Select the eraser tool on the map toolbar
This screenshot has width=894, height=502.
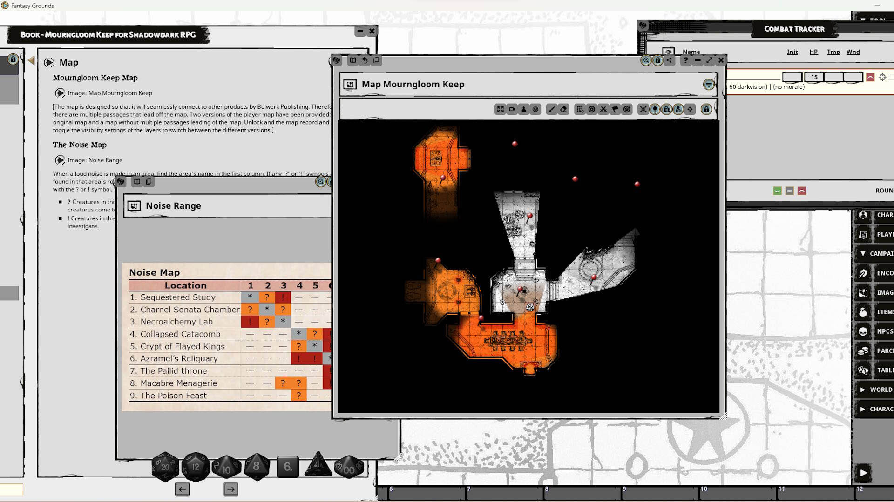[x=563, y=110]
